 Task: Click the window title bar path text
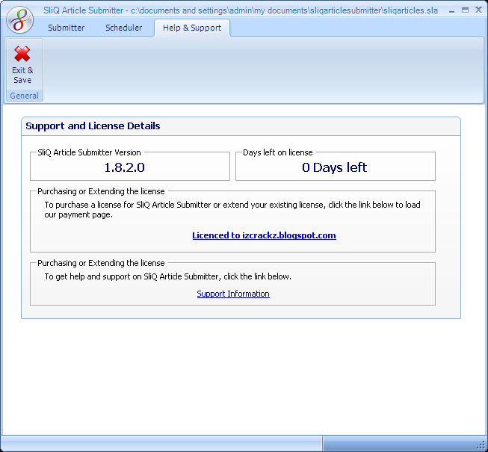pos(241,10)
